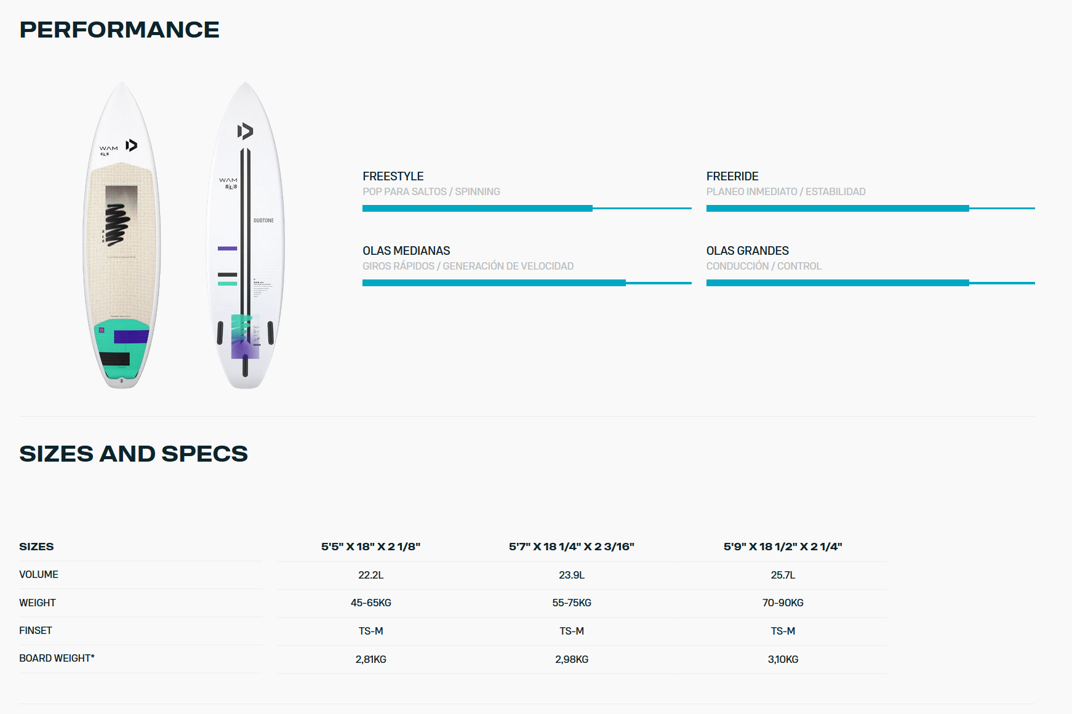Click the 23.9L volume cell
Viewport: 1072px width, 714px height.
point(572,575)
